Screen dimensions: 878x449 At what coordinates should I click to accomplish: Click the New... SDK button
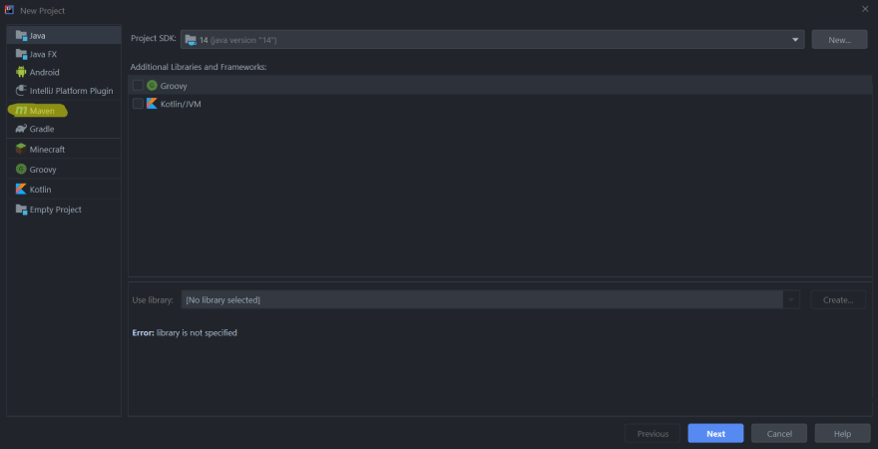click(839, 40)
